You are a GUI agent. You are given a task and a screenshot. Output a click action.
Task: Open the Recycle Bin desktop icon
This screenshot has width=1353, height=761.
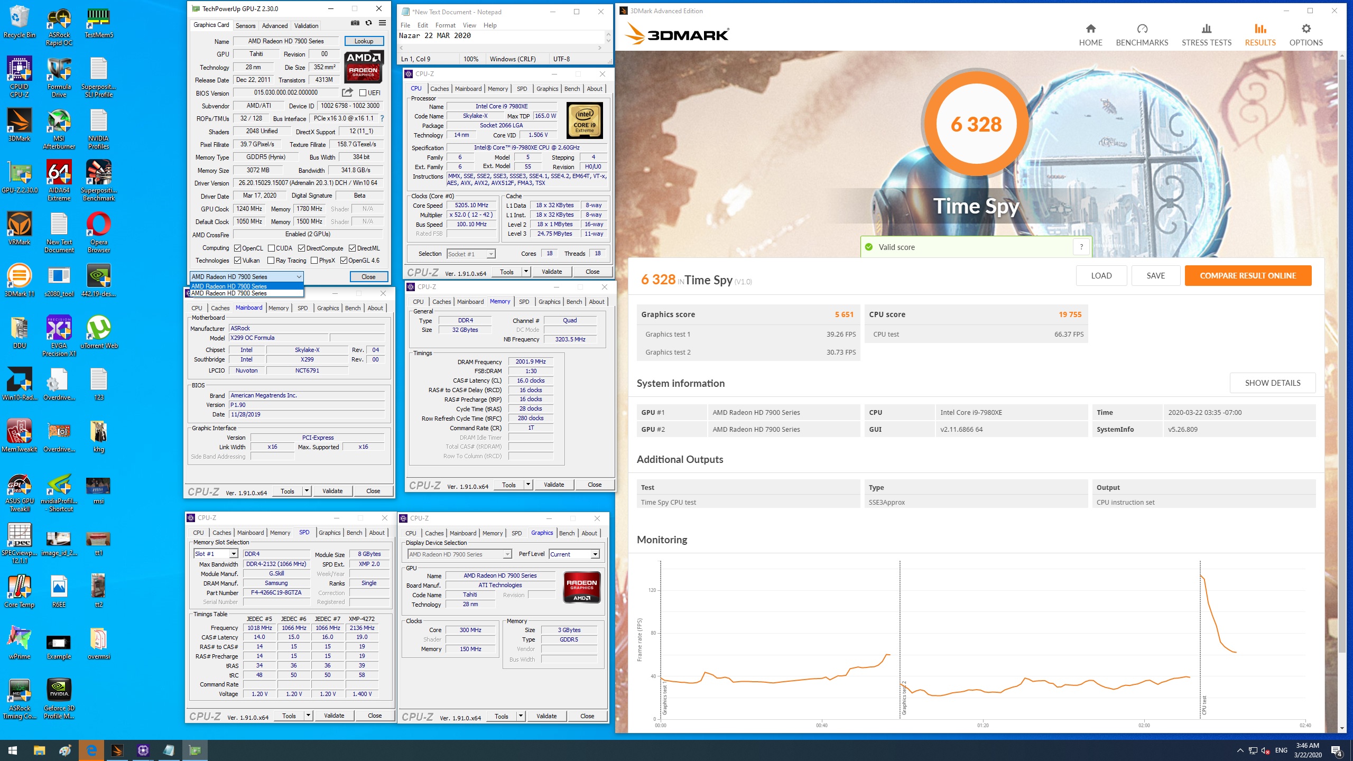click(20, 22)
